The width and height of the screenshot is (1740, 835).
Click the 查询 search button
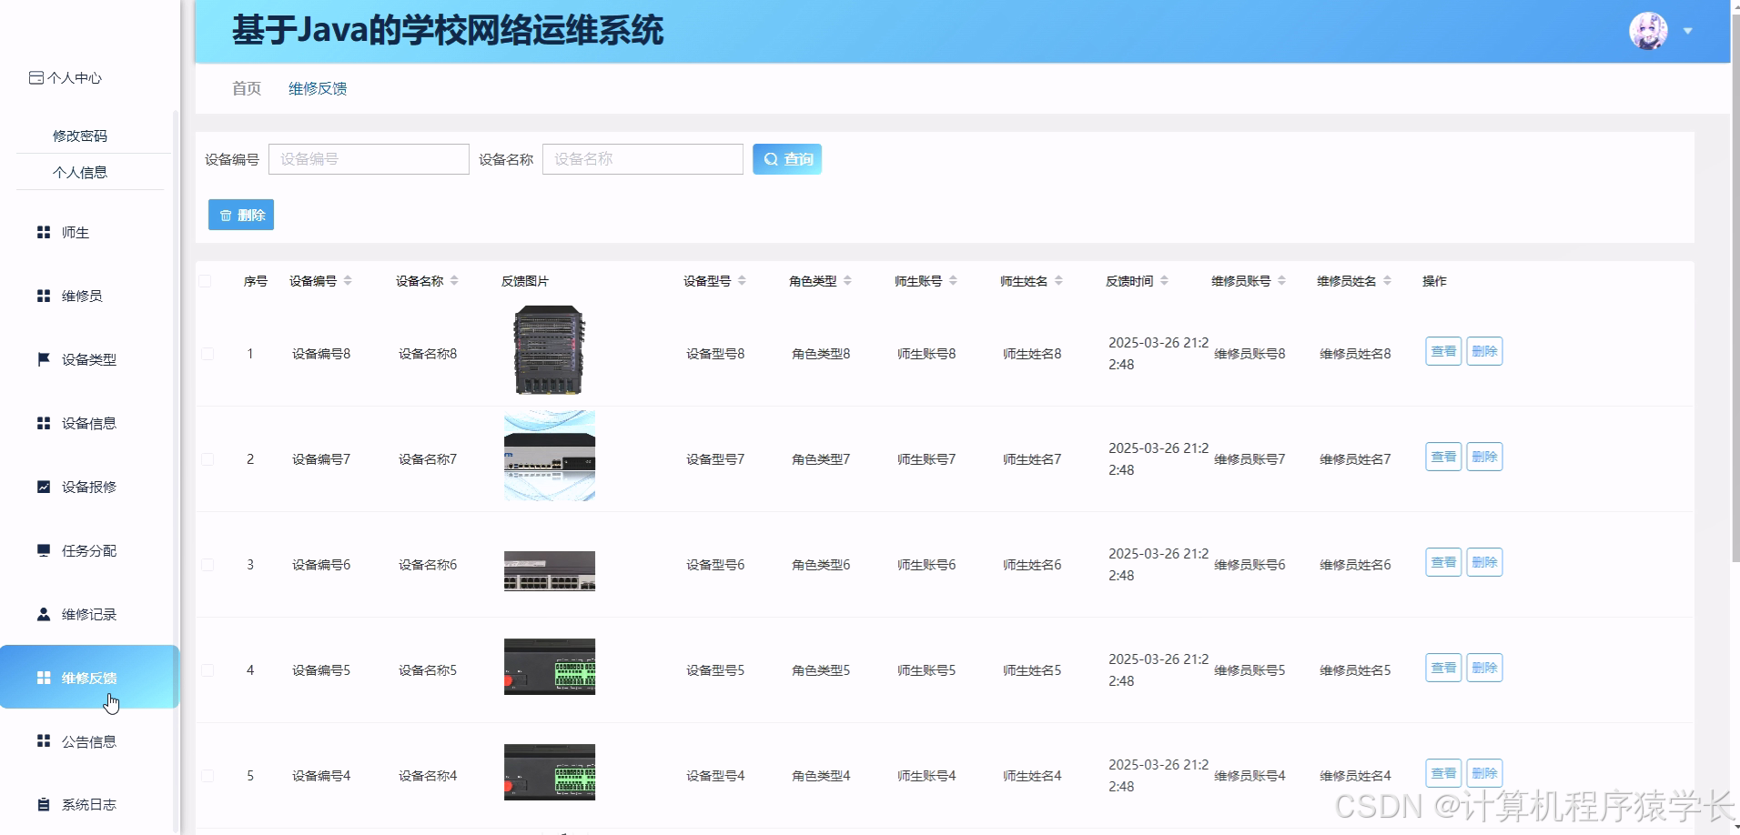pos(786,158)
